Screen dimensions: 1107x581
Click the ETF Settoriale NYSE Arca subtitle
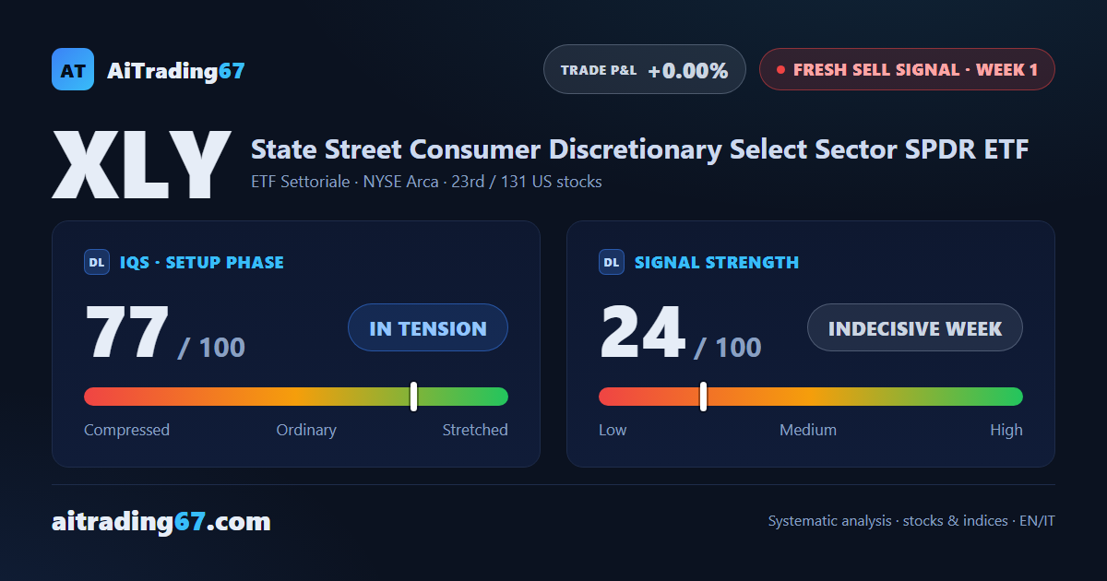pyautogui.click(x=426, y=182)
